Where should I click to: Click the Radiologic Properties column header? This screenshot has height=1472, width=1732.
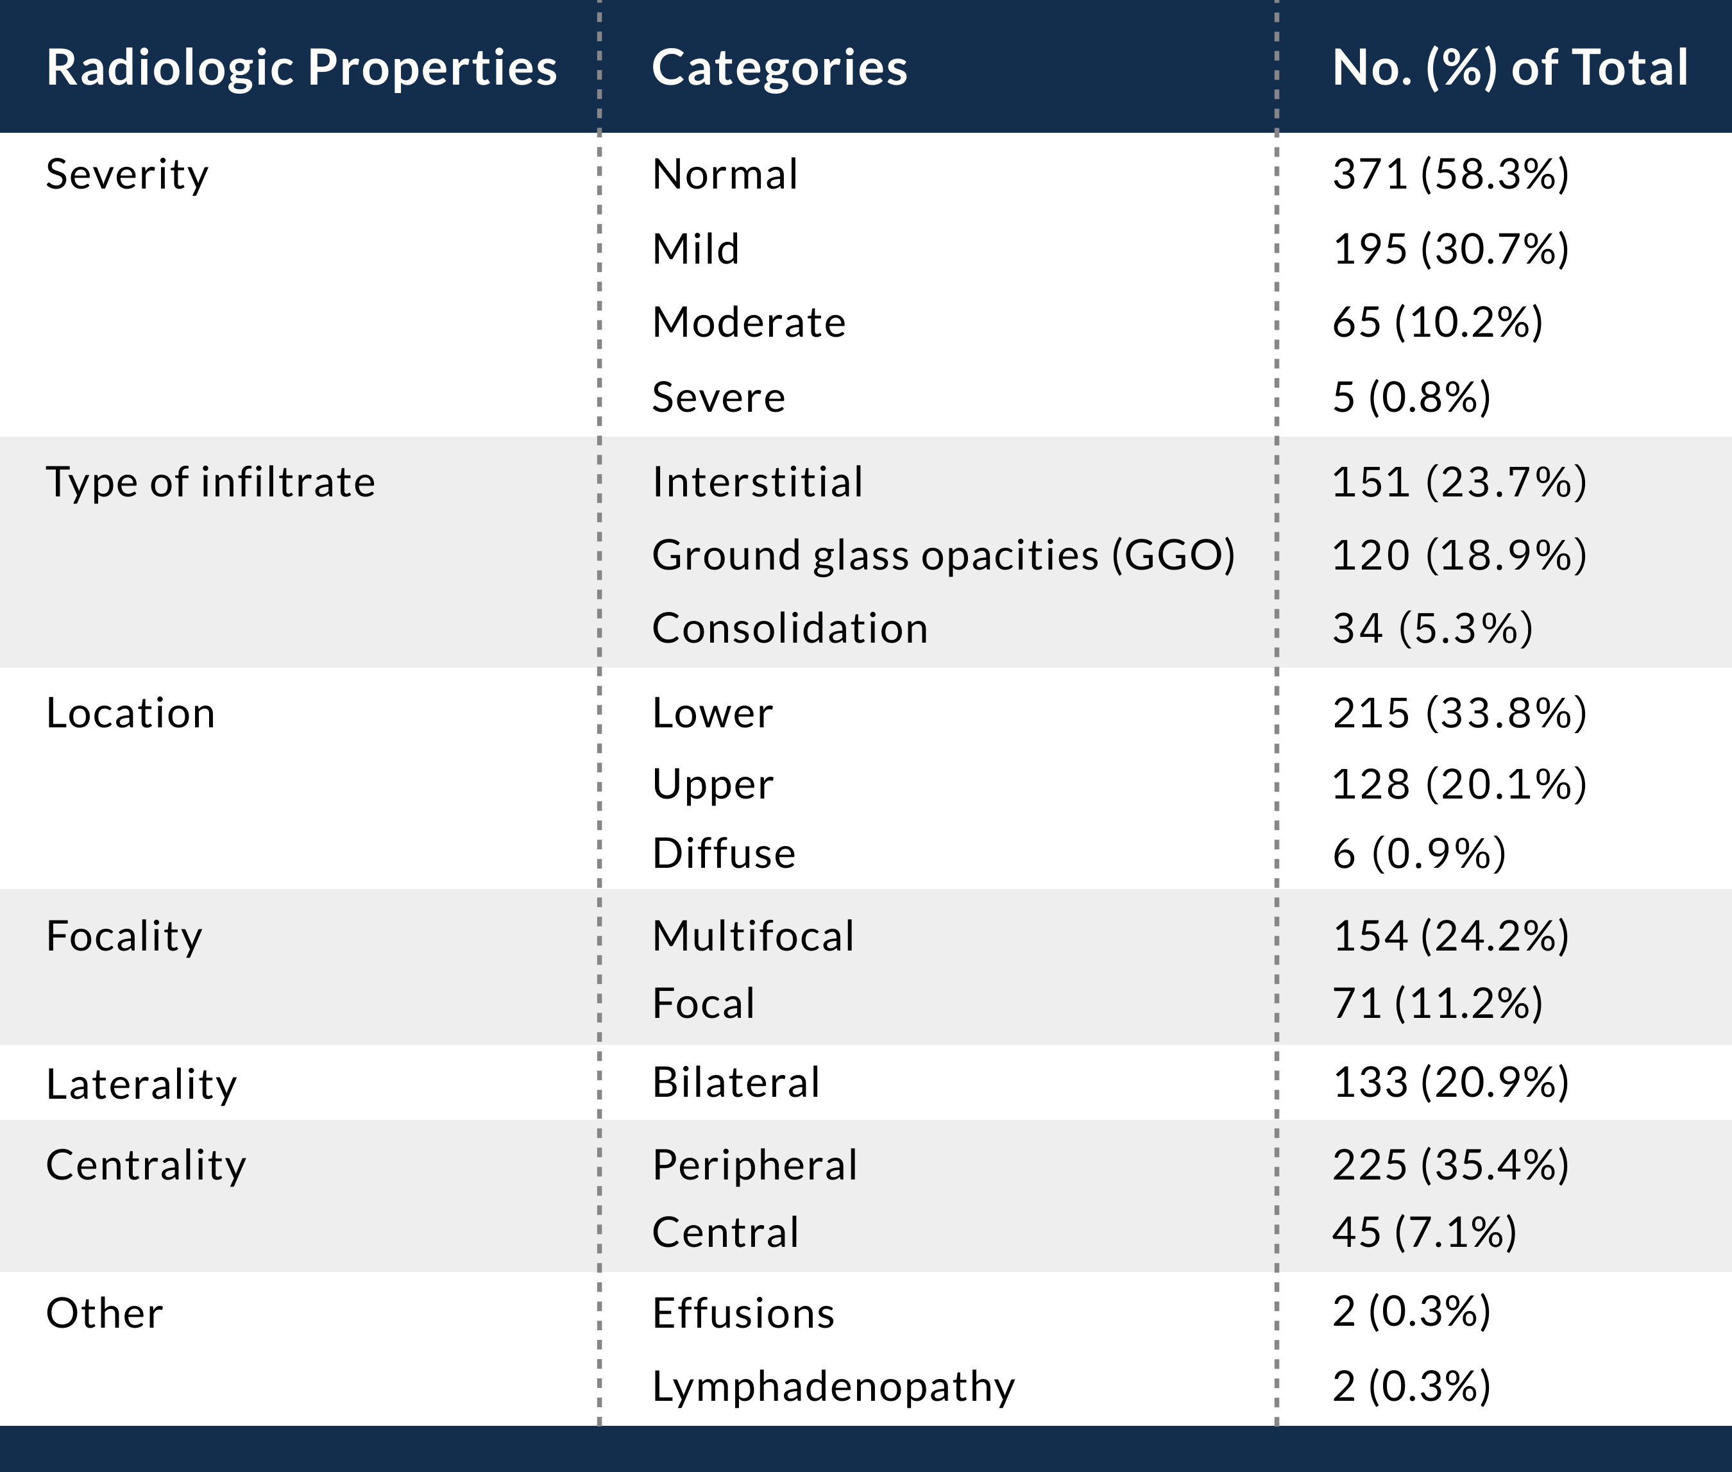(x=301, y=67)
